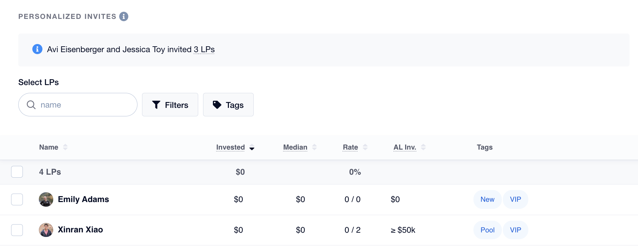Click the VIP tag on Emily Adams

point(516,199)
